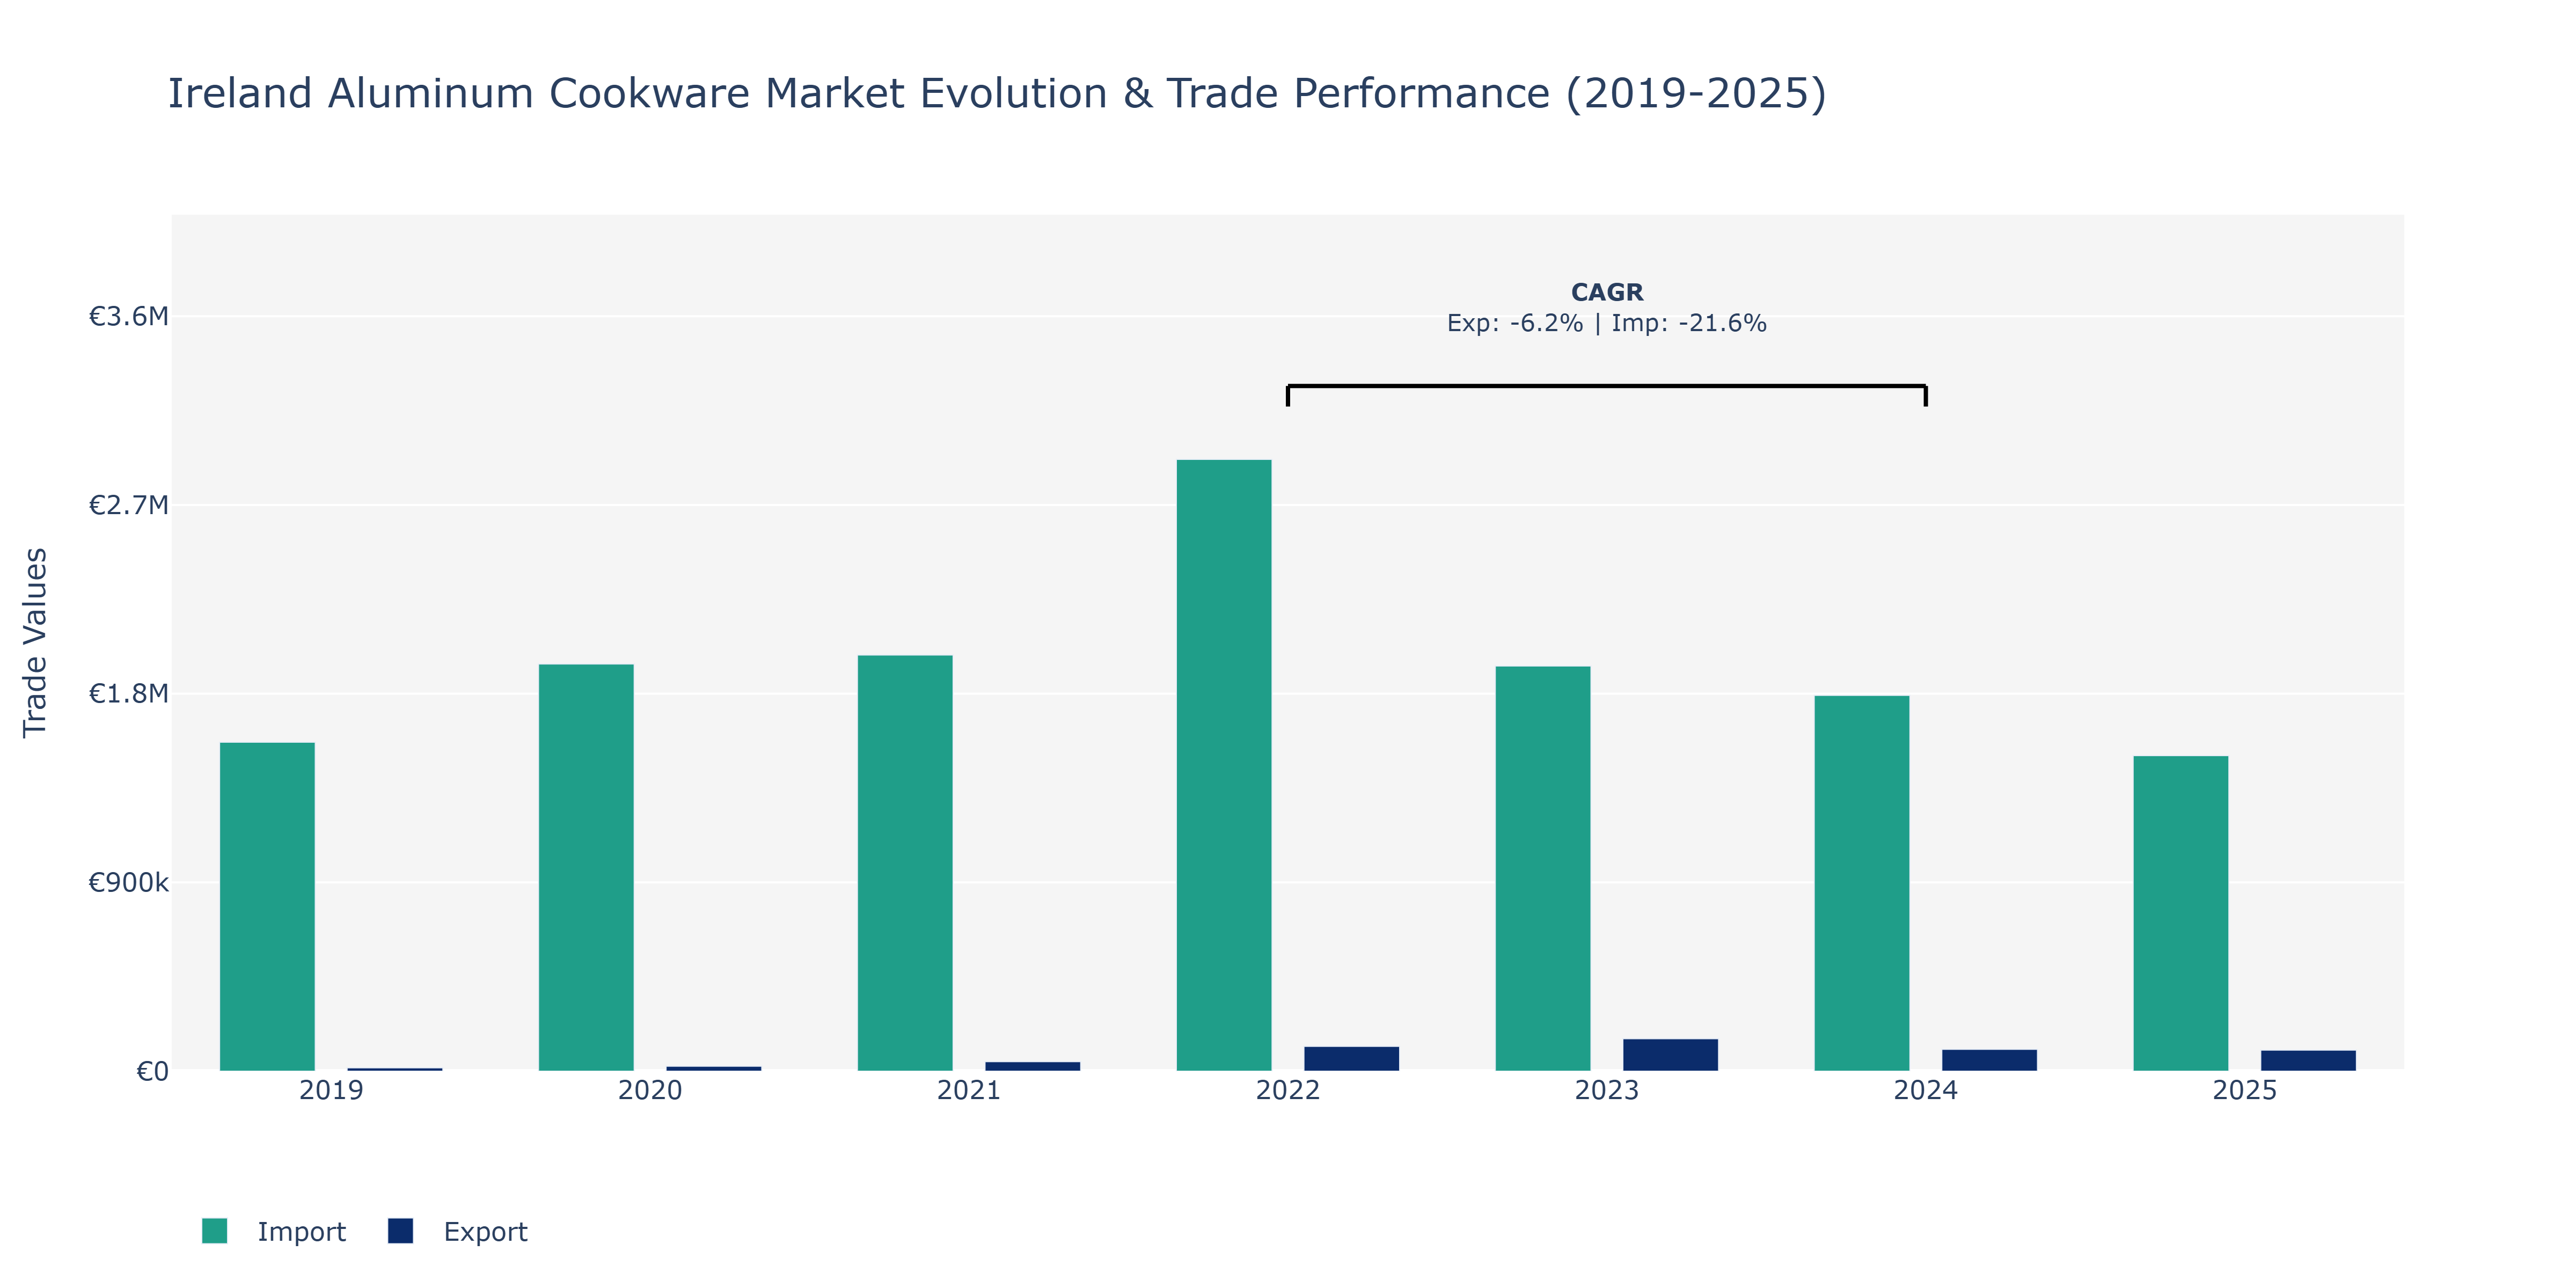Click the navy Export legend swatch

tap(400, 1231)
